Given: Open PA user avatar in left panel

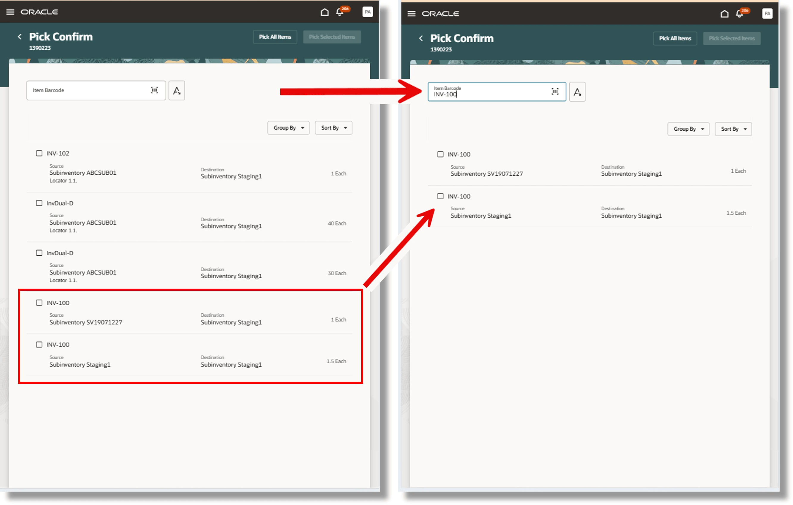Looking at the screenshot, I should click(x=367, y=12).
